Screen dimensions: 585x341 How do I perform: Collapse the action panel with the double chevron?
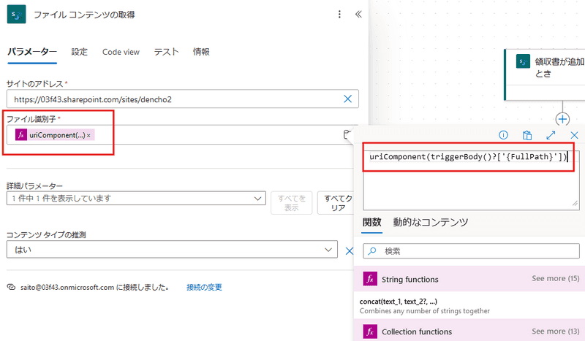pyautogui.click(x=358, y=15)
